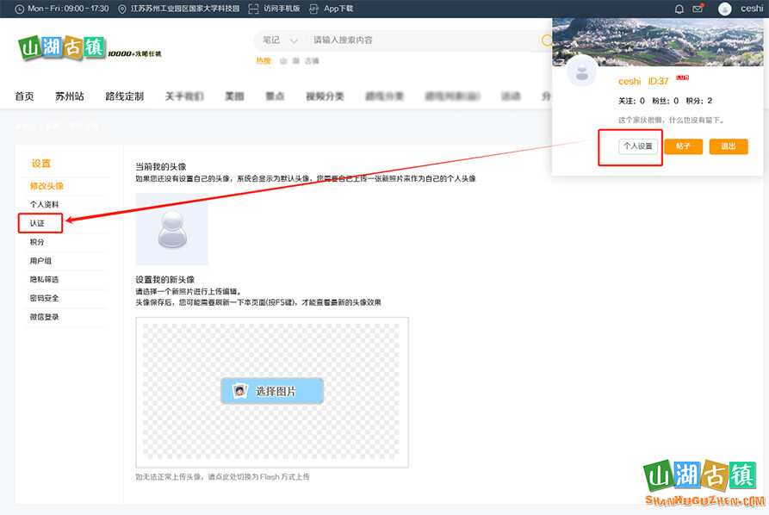Open the App下载 download icon
This screenshot has height=515, width=769.
pos(315,9)
